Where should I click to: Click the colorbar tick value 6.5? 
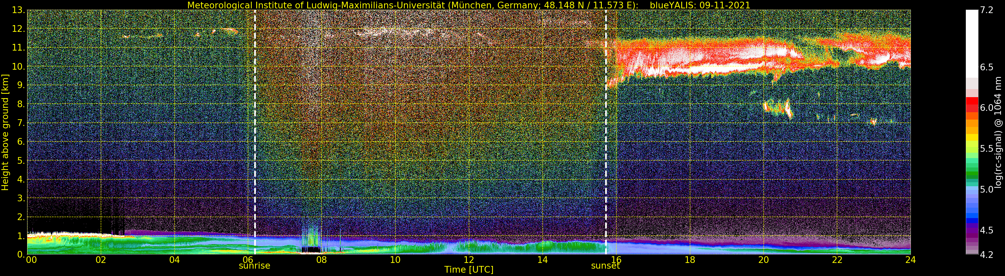[x=986, y=67]
